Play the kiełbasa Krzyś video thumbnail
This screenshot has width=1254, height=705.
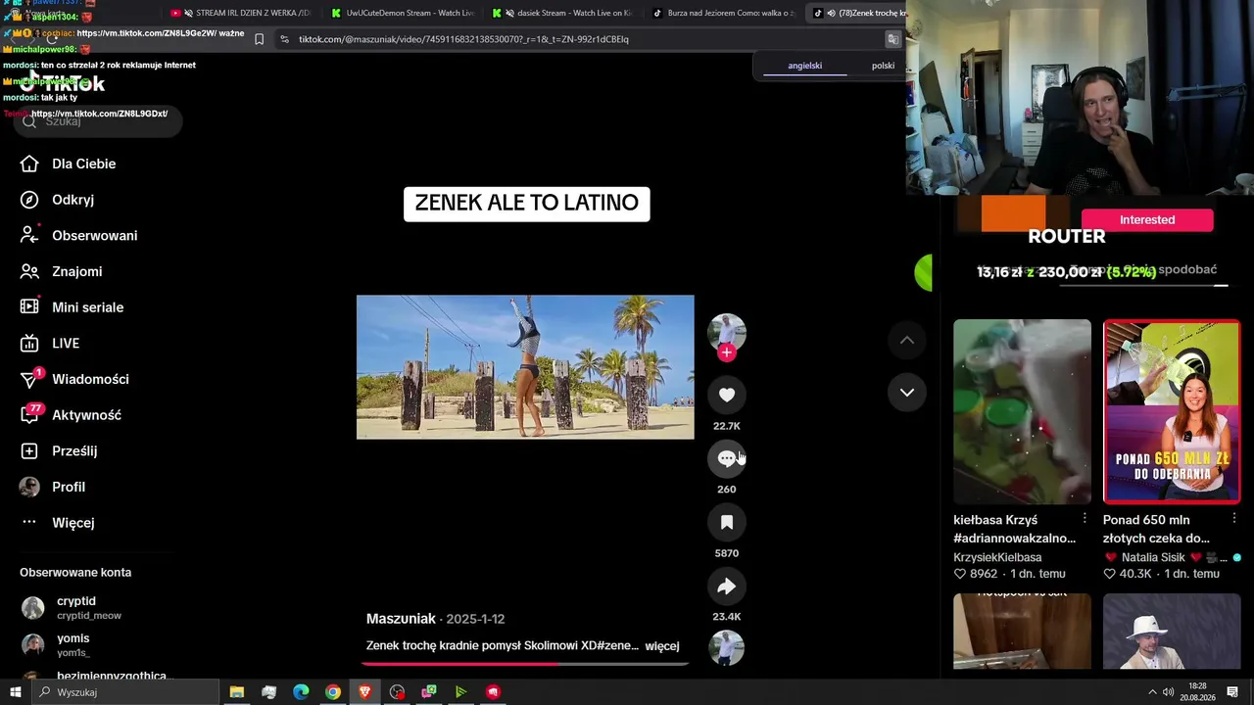pyautogui.click(x=1022, y=411)
